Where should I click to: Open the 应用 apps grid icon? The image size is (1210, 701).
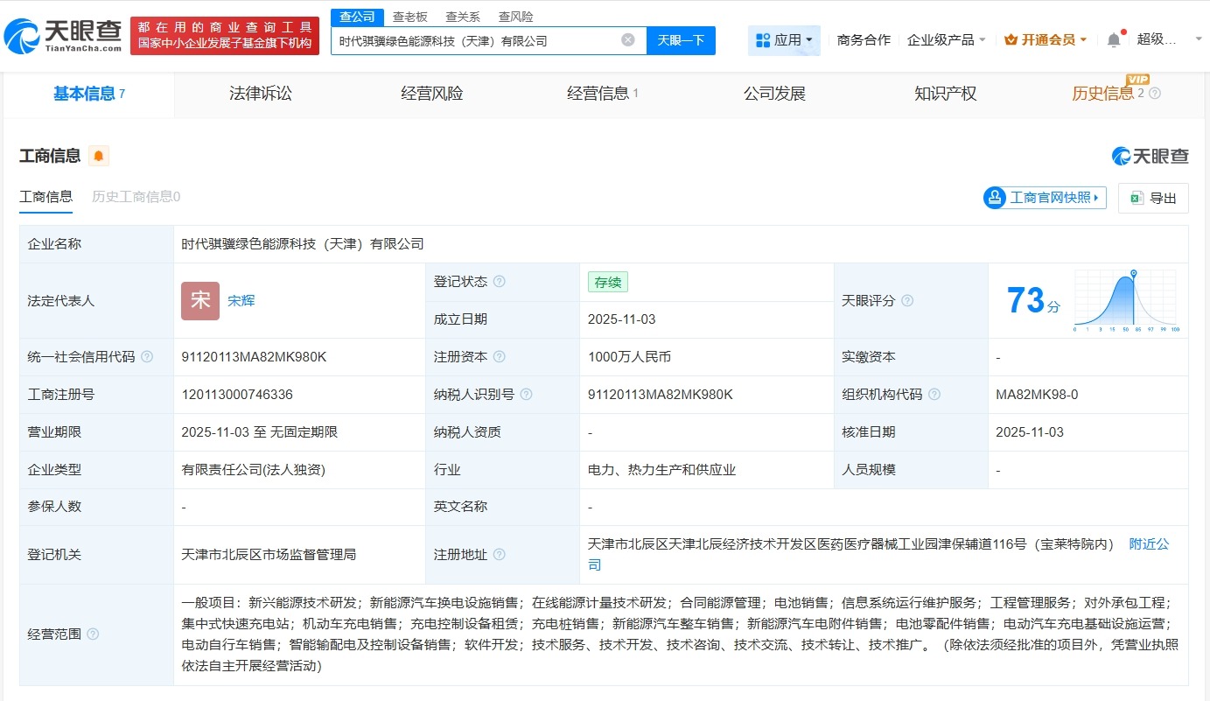click(761, 40)
